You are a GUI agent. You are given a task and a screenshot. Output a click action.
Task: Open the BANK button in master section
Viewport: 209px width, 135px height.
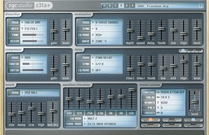pyautogui.click(x=172, y=120)
